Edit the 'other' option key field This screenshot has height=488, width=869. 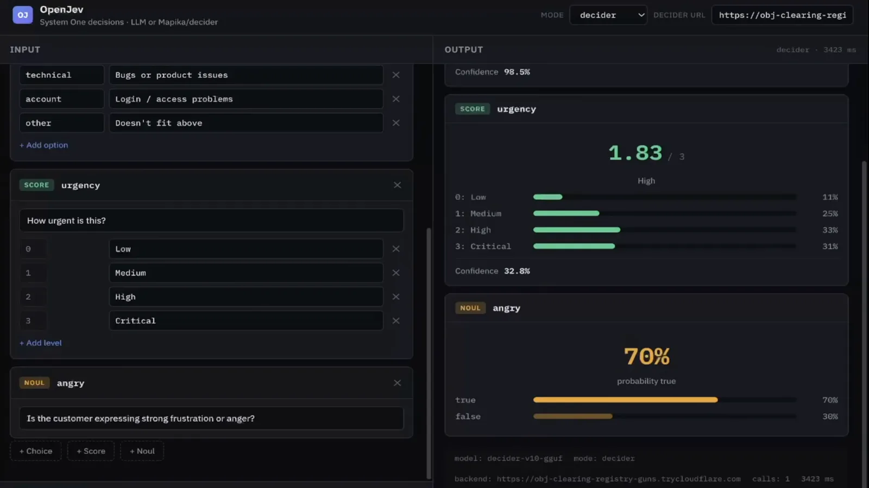[x=61, y=123]
